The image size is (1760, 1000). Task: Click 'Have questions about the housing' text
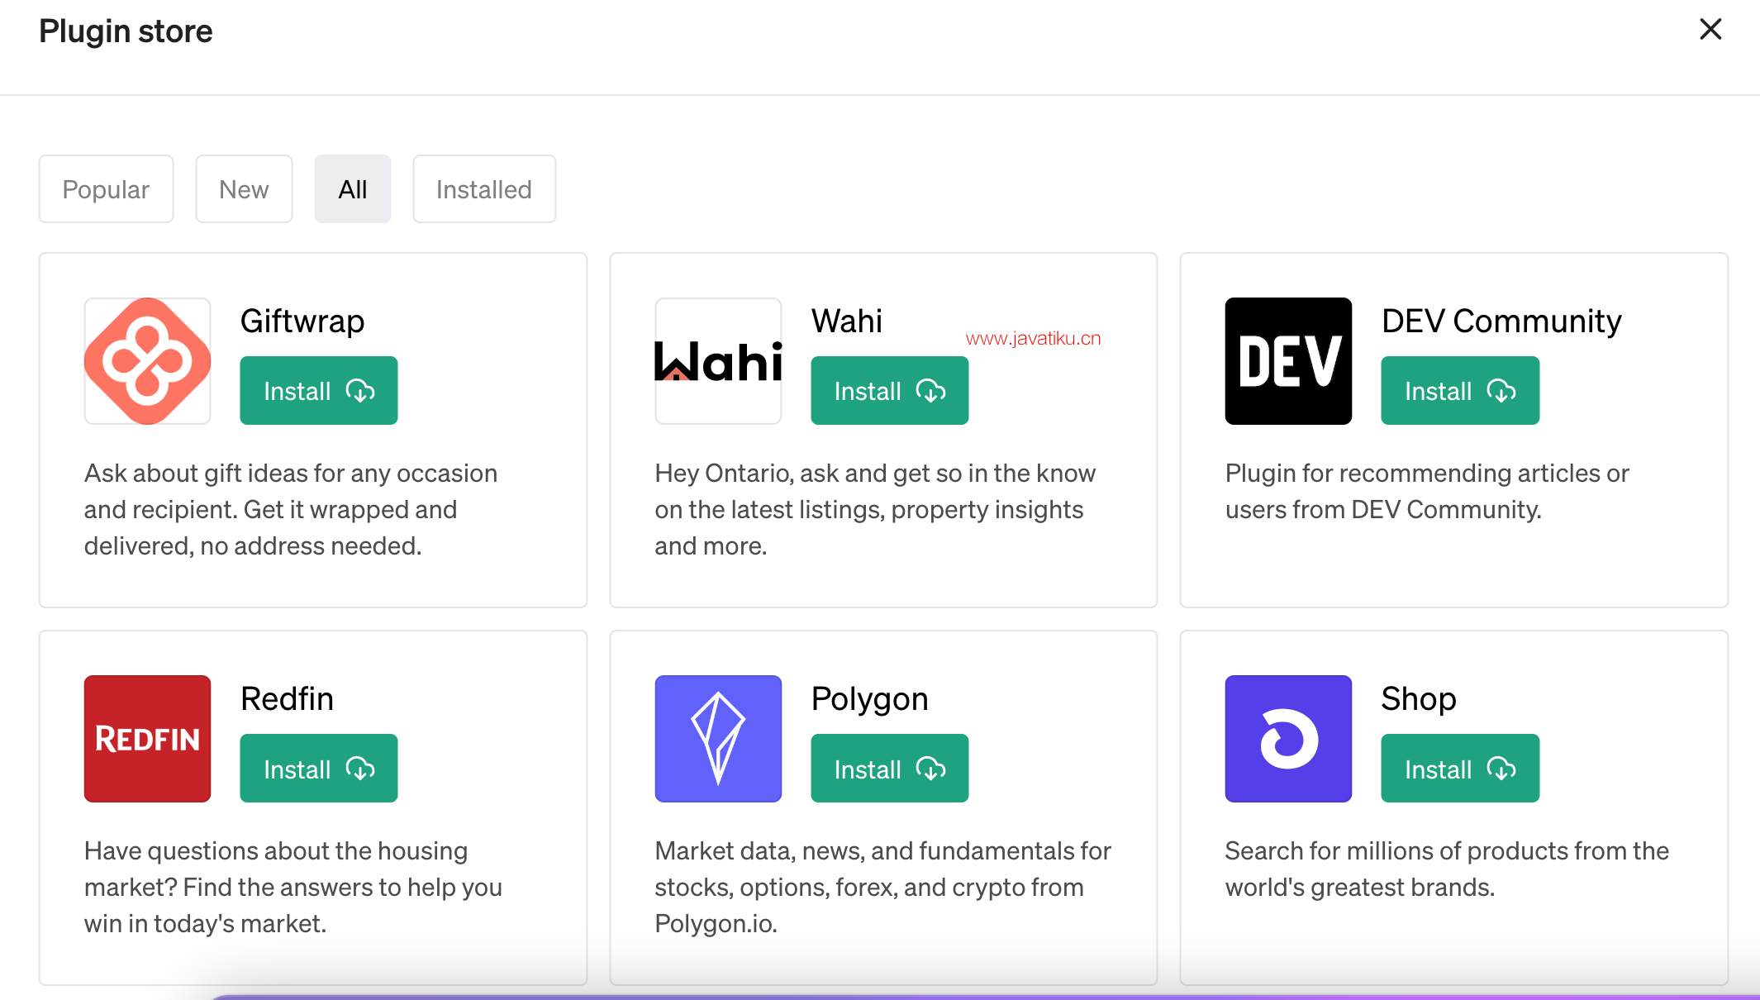click(293, 888)
